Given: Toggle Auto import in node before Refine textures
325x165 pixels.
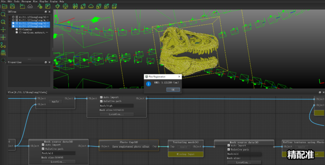Looking at the screenshot, I should click(x=229, y=145).
